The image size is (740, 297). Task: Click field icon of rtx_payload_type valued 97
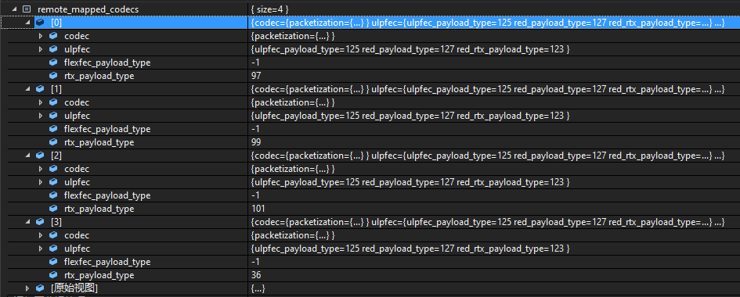pos(53,76)
